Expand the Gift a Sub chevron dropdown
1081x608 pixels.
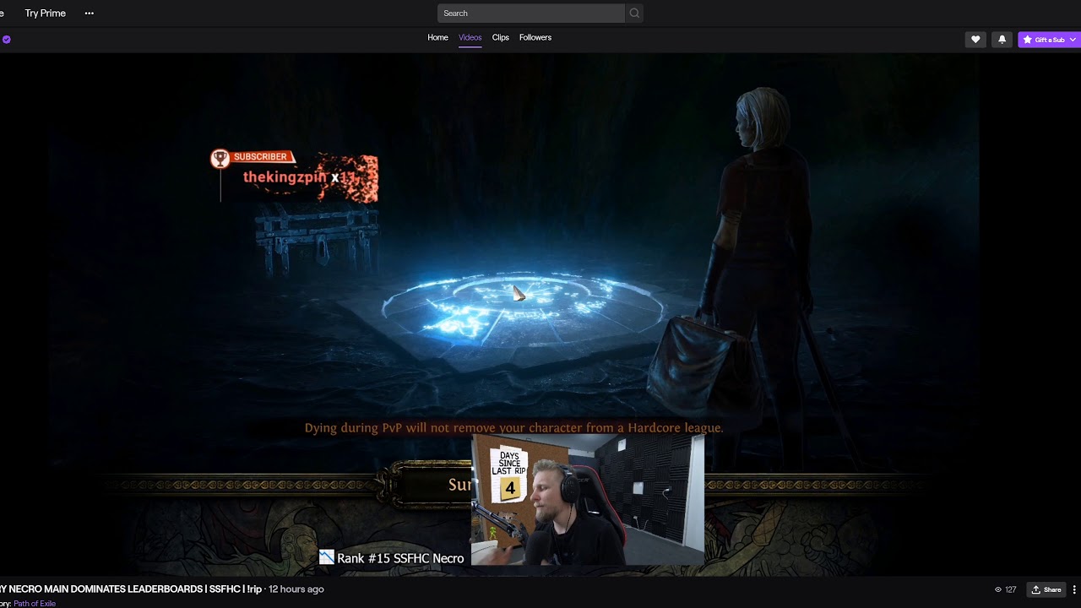click(x=1073, y=40)
